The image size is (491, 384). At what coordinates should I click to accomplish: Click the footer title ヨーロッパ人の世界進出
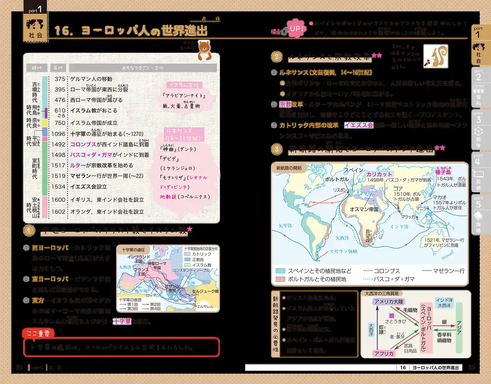pyautogui.click(x=435, y=368)
